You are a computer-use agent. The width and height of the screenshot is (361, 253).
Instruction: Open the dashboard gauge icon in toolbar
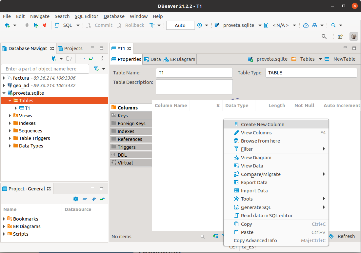click(x=306, y=25)
